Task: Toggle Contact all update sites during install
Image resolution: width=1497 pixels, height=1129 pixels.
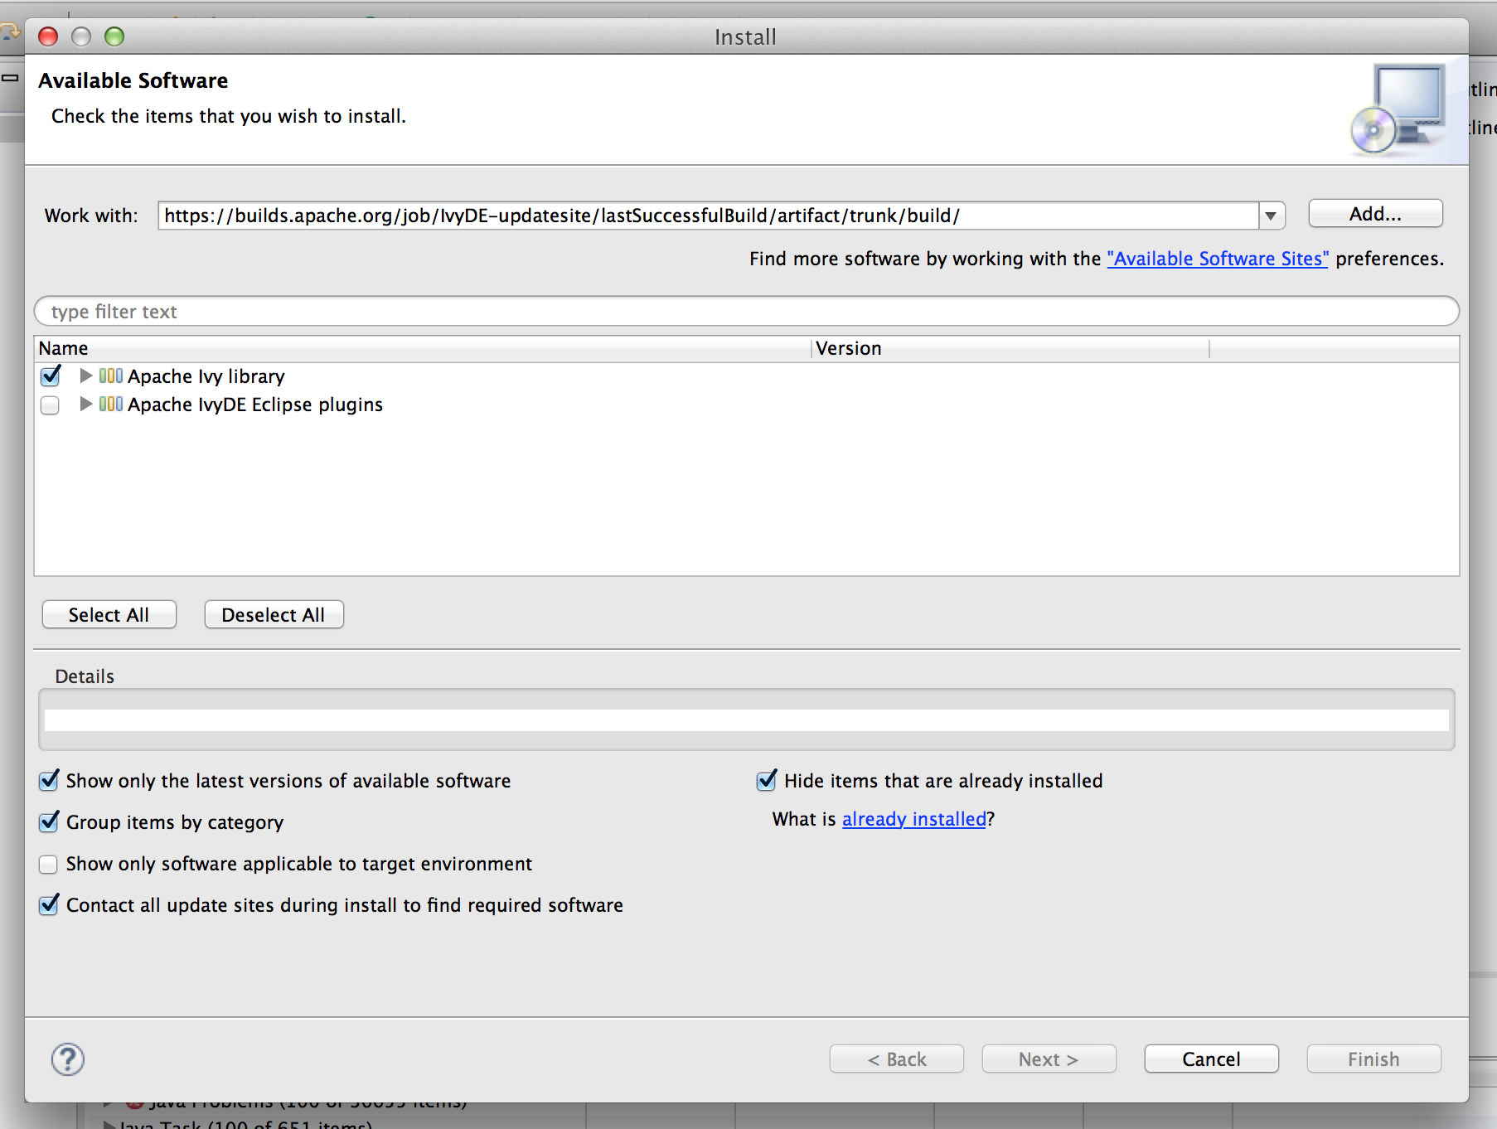Action: point(49,905)
